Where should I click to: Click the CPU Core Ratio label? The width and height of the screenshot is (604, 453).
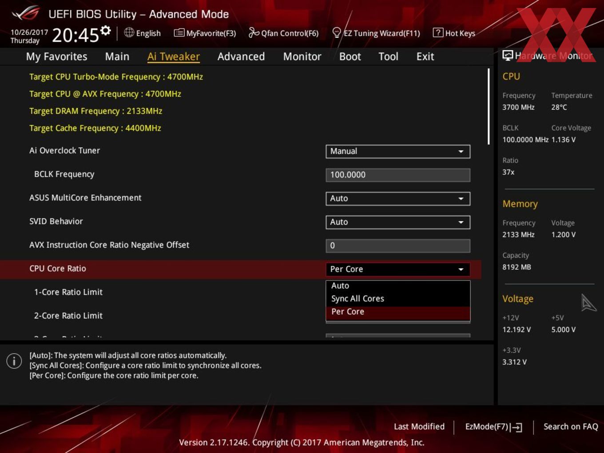58,269
